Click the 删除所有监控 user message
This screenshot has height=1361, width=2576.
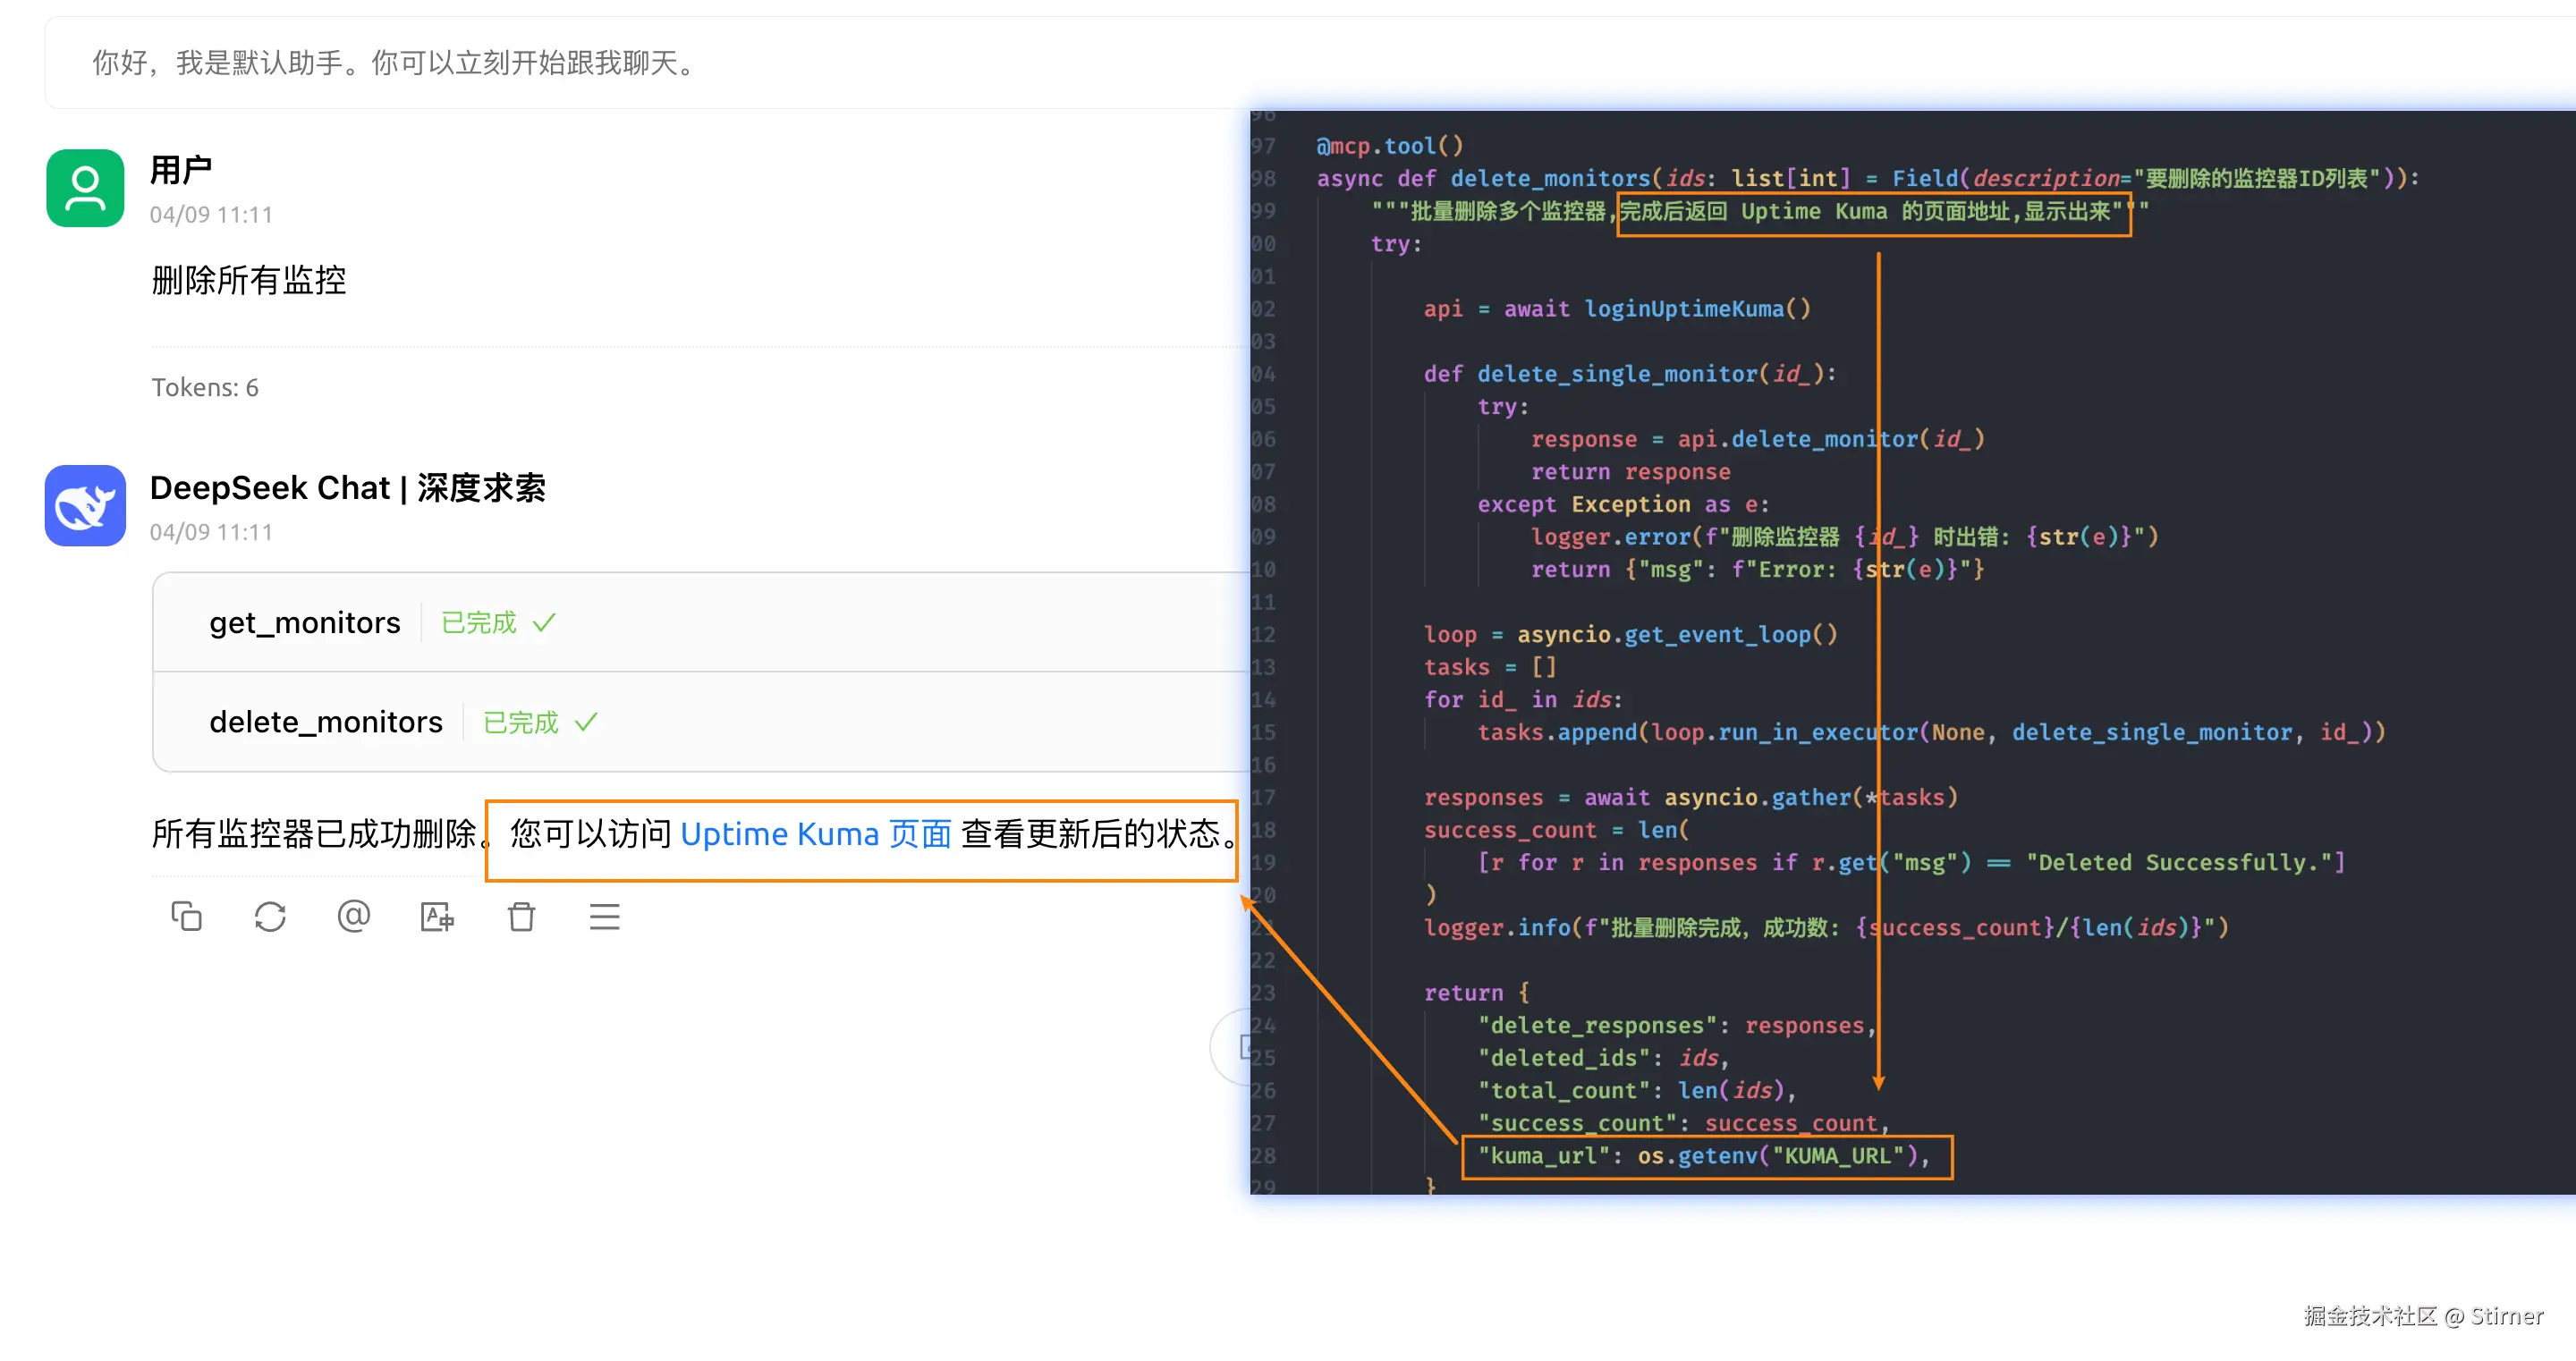[248, 280]
